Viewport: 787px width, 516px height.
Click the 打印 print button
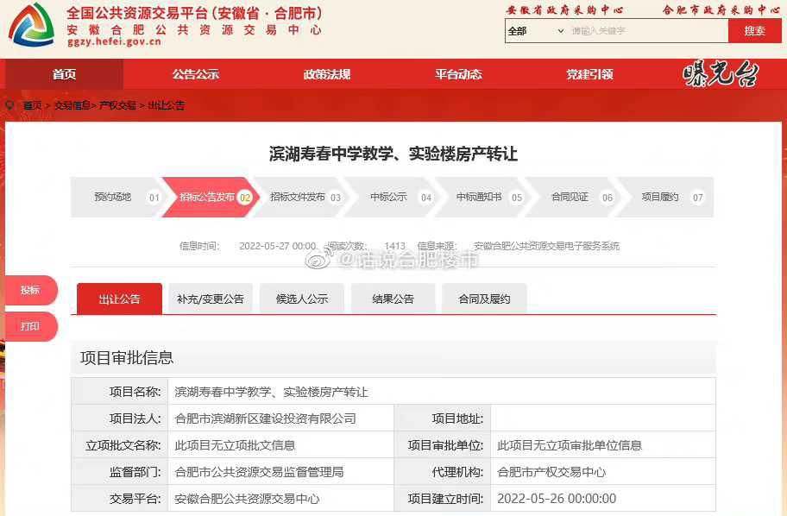(28, 327)
